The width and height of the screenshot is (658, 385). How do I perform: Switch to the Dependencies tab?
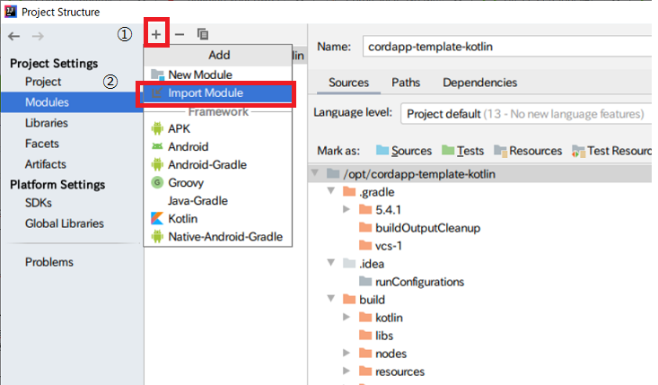pos(479,83)
